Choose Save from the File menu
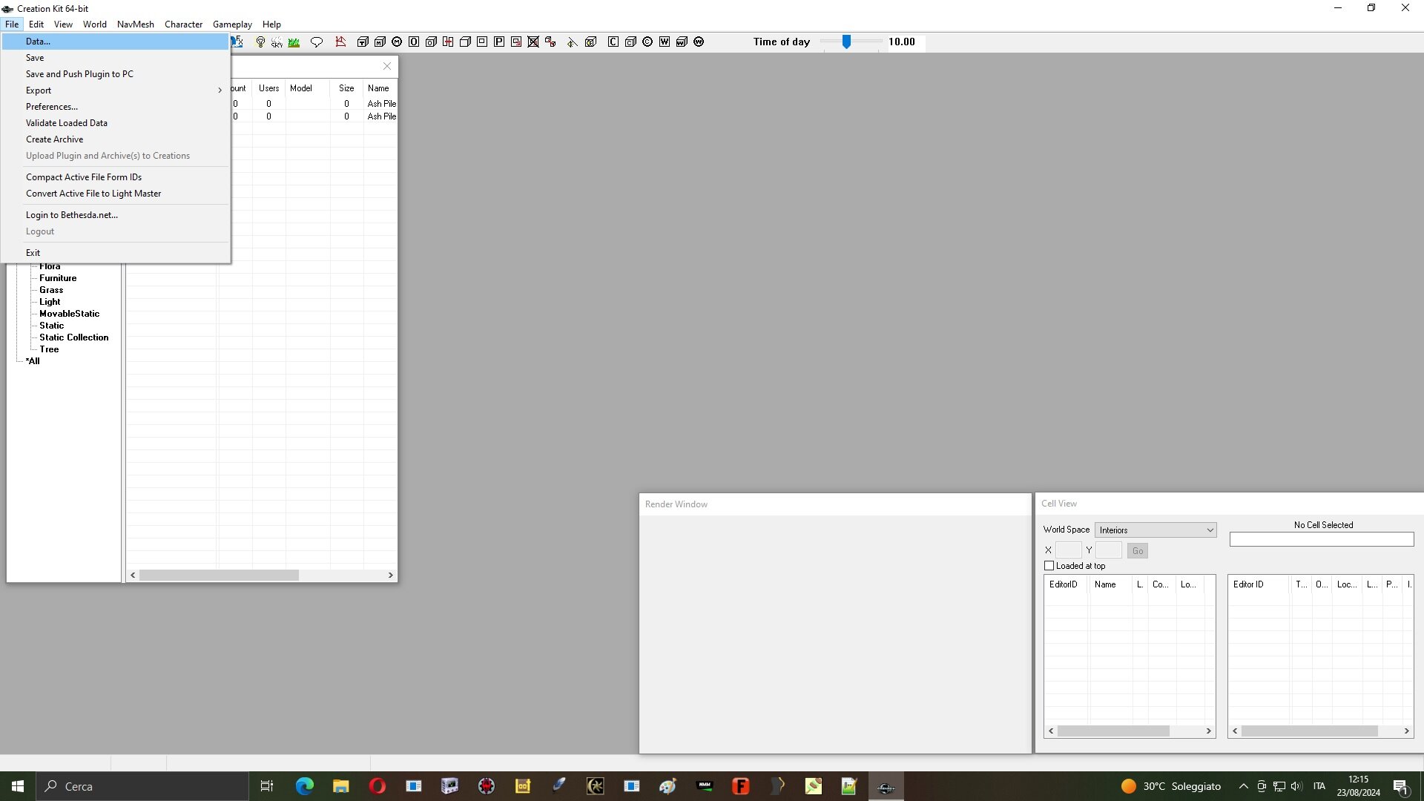Image resolution: width=1424 pixels, height=801 pixels. pos(116,58)
